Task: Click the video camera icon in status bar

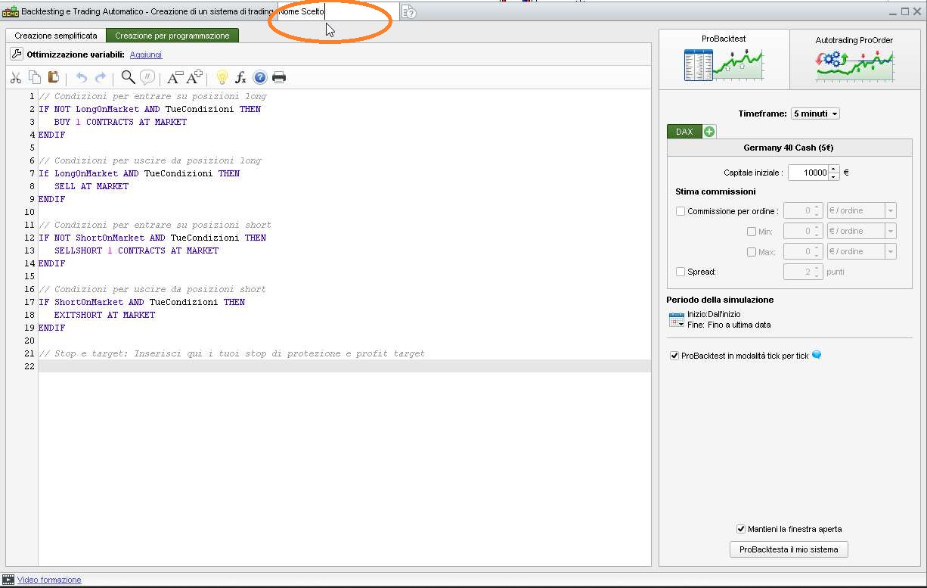Action: (8, 580)
